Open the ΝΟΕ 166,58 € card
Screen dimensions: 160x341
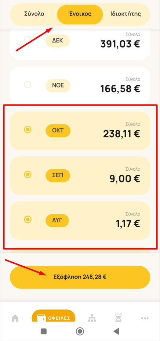80,85
